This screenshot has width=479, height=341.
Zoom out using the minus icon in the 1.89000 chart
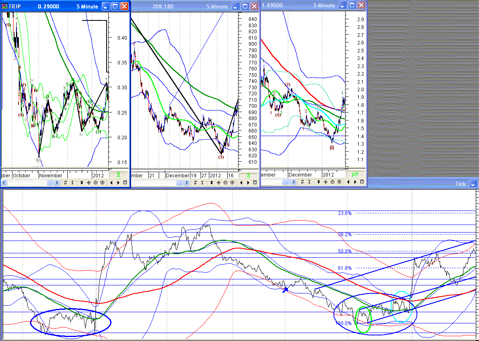(332, 182)
